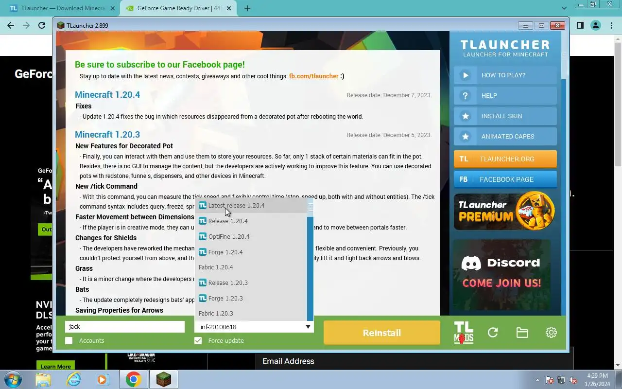Click the HELP button

tap(505, 96)
